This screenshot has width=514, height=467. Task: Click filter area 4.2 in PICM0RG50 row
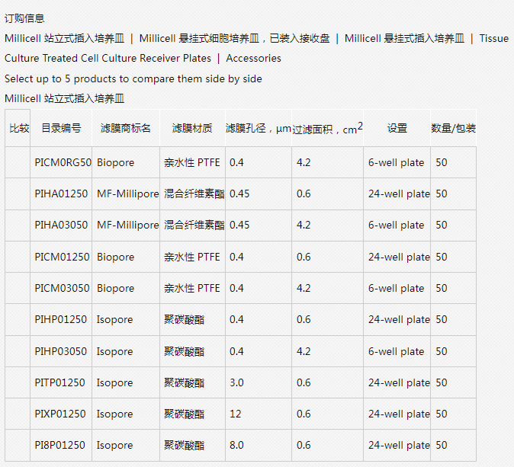coord(304,162)
